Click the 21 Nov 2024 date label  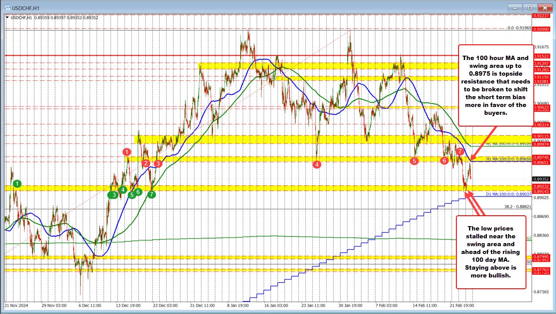point(17,305)
